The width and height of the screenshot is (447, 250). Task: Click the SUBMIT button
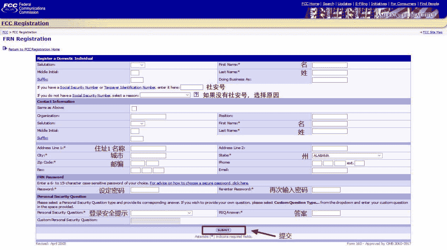pos(223,230)
